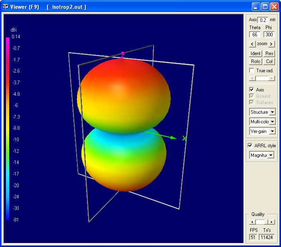Click the Quality slider thumb
The width and height of the screenshot is (281, 247).
tap(260, 222)
